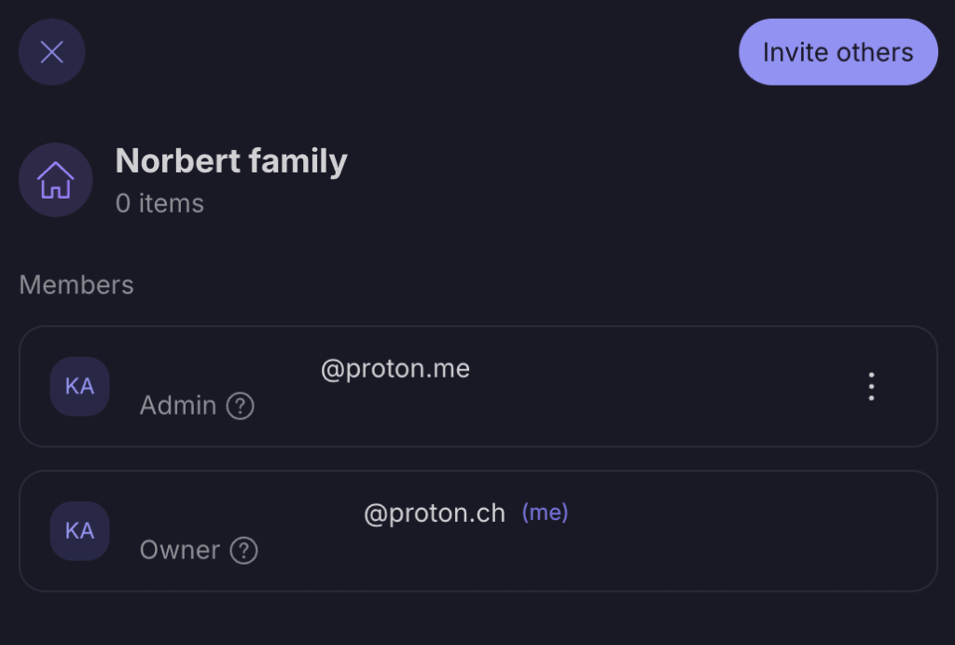This screenshot has height=645, width=955.
Task: Click the Owner role label
Action: click(180, 550)
